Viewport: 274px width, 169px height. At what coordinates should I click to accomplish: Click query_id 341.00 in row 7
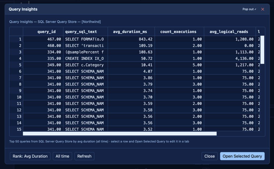click(43, 78)
